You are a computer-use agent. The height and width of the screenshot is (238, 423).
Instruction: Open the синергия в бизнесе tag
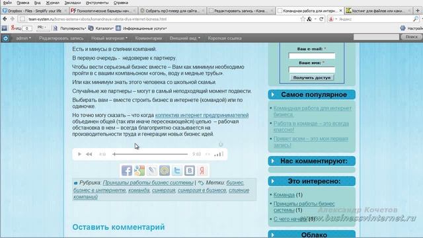pos(202,190)
